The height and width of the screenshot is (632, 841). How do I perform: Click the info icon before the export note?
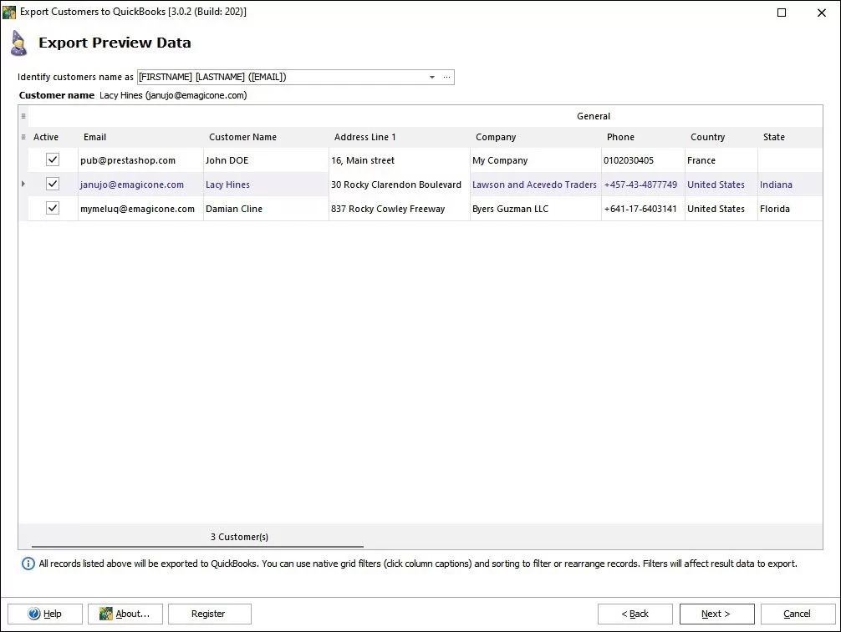click(x=29, y=564)
